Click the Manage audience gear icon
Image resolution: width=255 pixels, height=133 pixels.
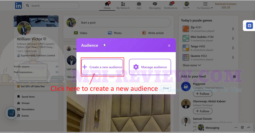click(x=136, y=67)
